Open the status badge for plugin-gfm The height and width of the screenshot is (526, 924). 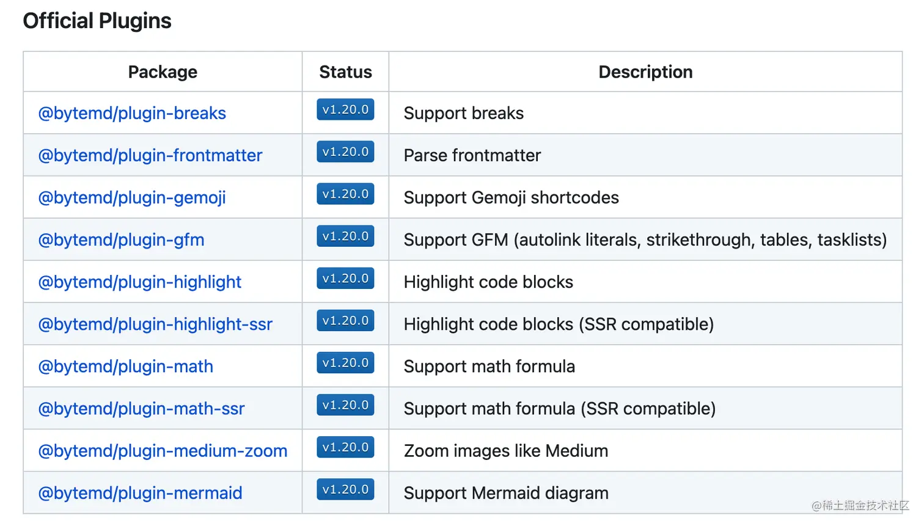(345, 236)
